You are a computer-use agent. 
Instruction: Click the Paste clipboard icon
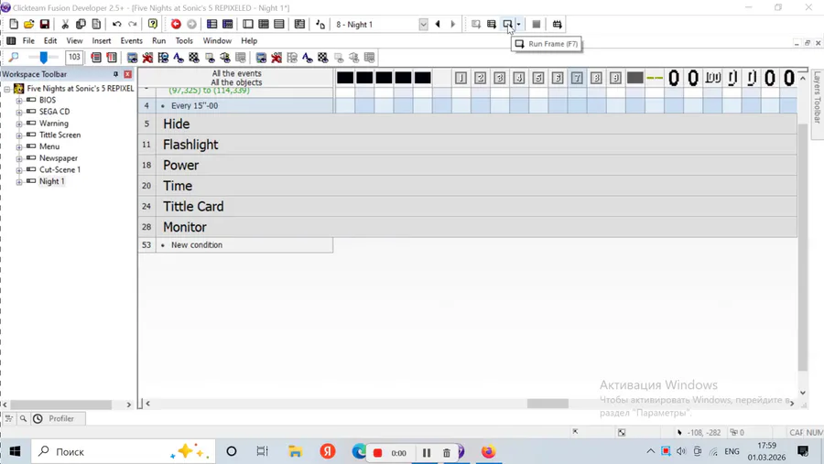(96, 24)
